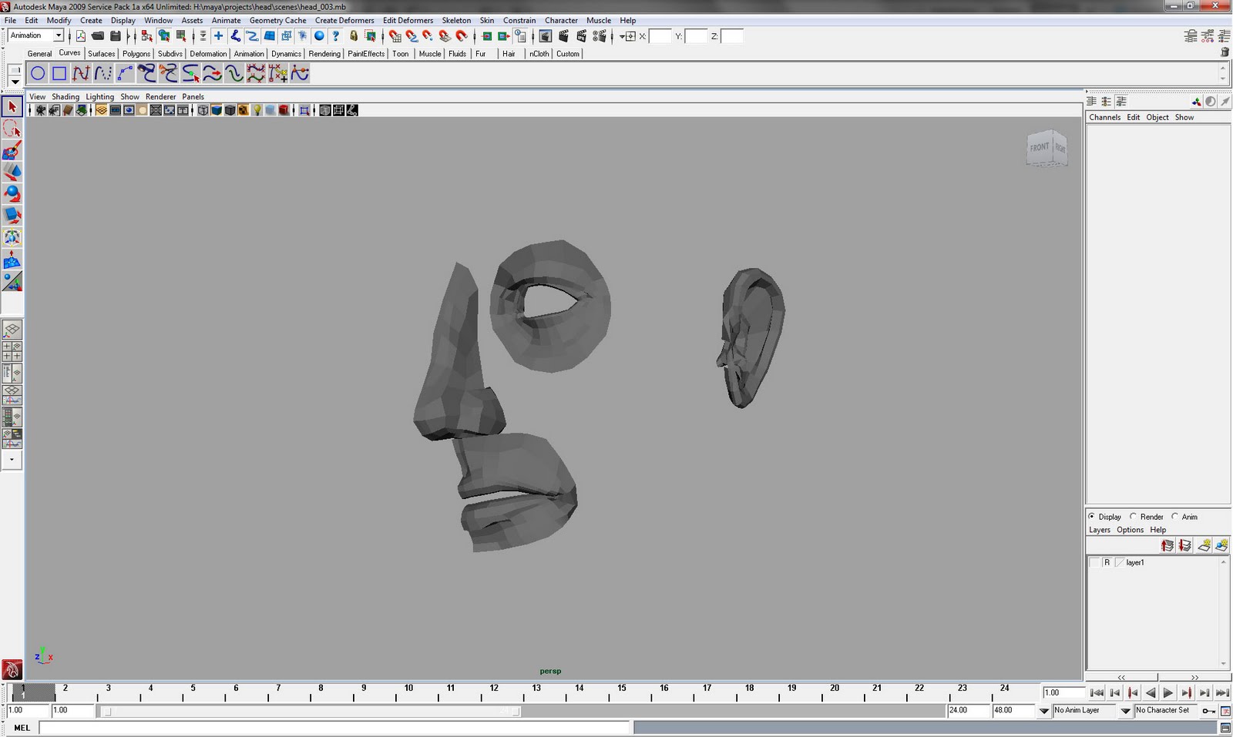Screen dimensions: 1233x737
Task: Go to start of playback range
Action: click(x=1097, y=693)
